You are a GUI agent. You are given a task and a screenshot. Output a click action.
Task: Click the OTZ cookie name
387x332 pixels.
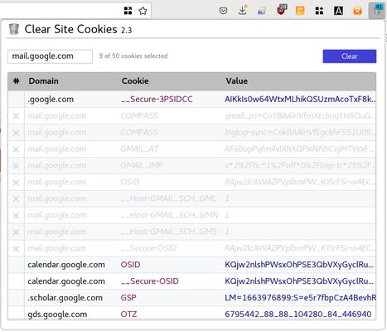[128, 315]
